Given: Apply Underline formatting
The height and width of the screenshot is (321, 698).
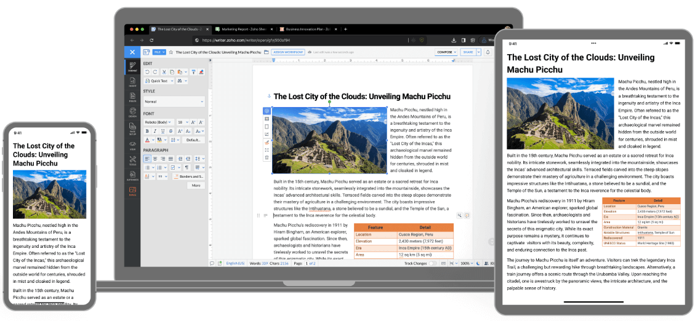Looking at the screenshot, I should pos(163,131).
